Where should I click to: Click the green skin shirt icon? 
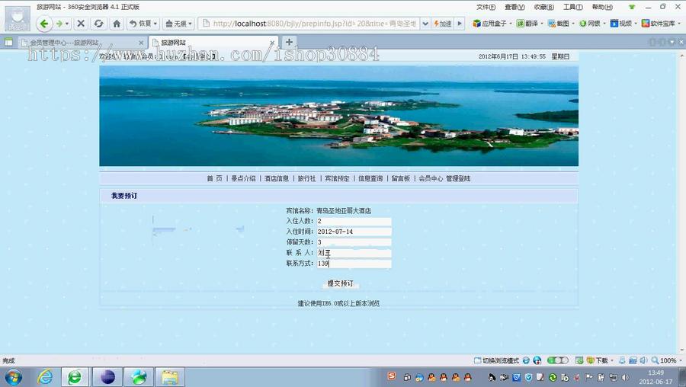[632, 7]
